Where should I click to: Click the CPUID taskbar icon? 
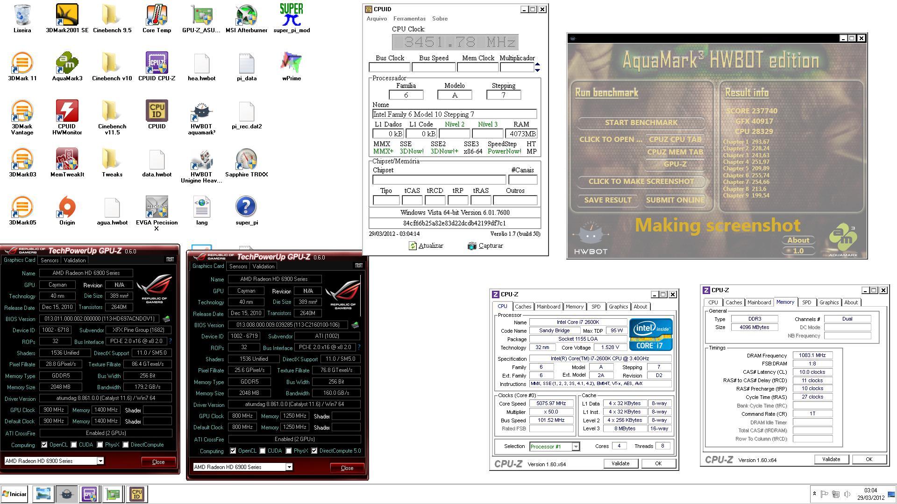click(x=137, y=494)
